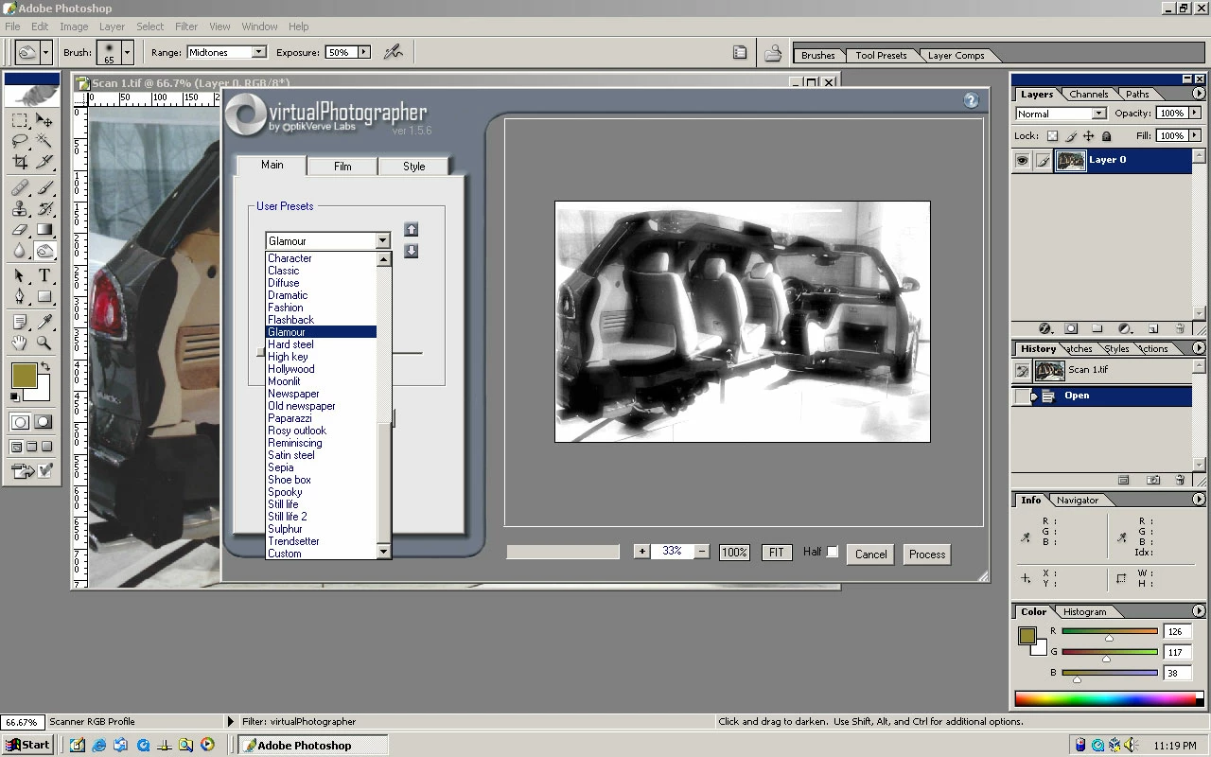Switch to the Film tab
The height and width of the screenshot is (757, 1211).
342,167
